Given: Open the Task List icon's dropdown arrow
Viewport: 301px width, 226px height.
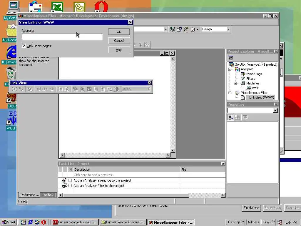Looking at the screenshot, I should tap(198, 29).
